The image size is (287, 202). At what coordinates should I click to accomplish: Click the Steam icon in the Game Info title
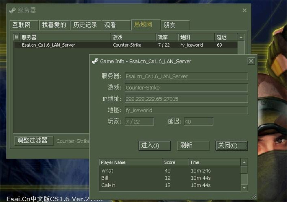[95, 61]
